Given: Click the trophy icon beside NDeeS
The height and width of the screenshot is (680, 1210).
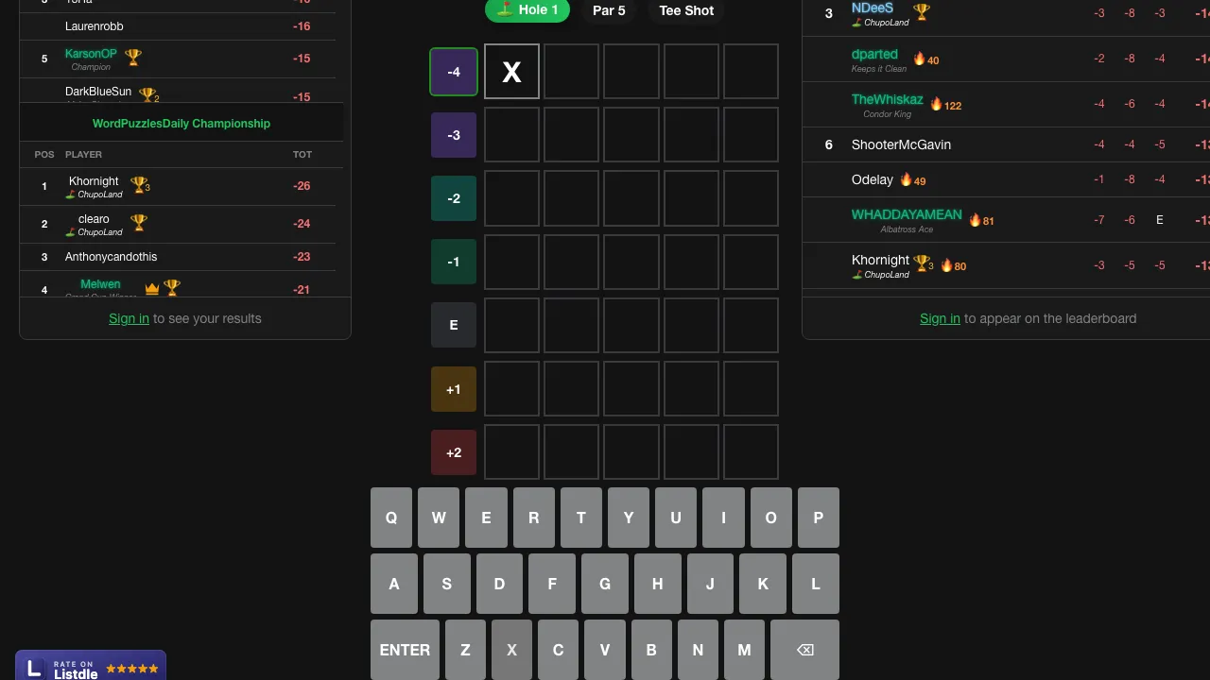Looking at the screenshot, I should 922,12.
